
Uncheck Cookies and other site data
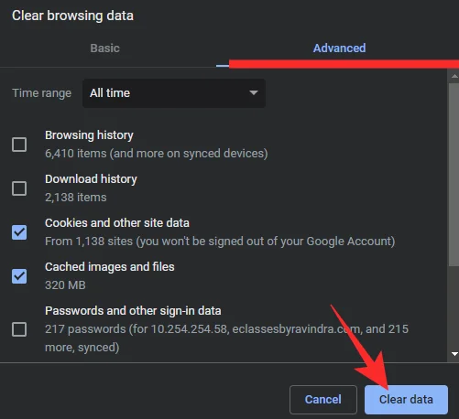click(x=19, y=232)
